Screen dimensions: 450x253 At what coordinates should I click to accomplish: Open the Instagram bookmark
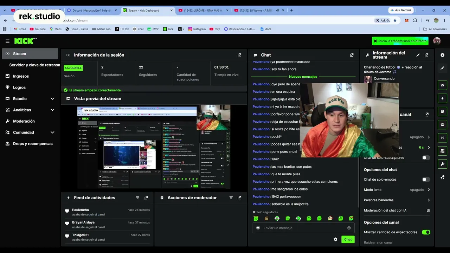pyautogui.click(x=197, y=29)
